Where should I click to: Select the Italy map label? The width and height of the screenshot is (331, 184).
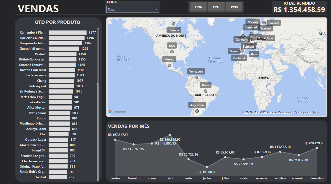pyautogui.click(x=254, y=54)
